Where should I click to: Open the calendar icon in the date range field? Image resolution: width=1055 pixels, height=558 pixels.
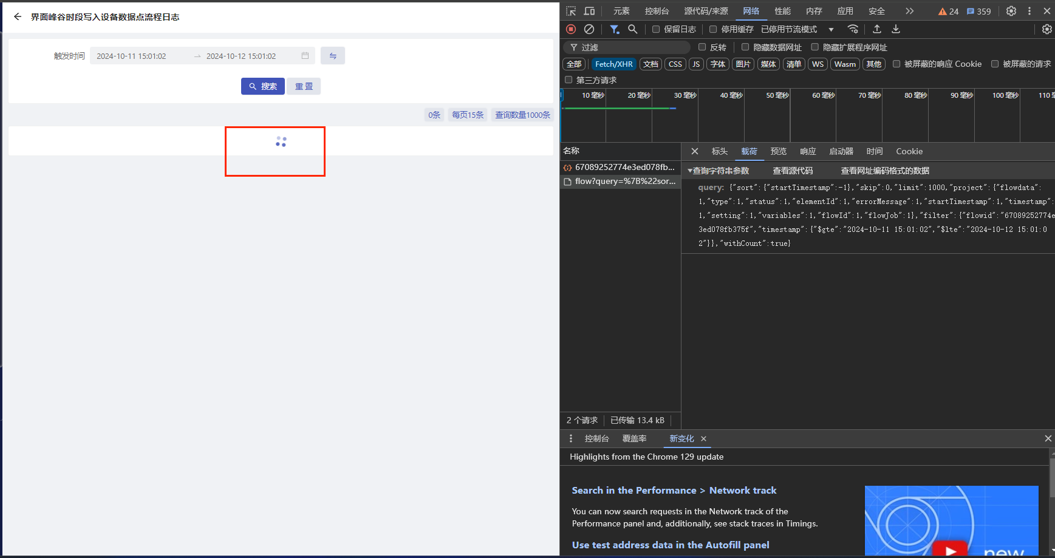click(305, 56)
